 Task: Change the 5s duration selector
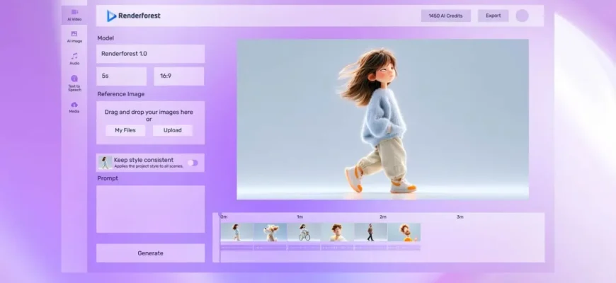pyautogui.click(x=121, y=76)
